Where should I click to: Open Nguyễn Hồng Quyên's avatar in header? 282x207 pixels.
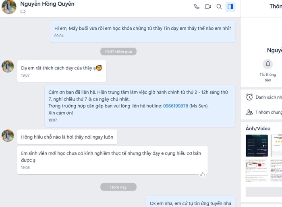9,6
